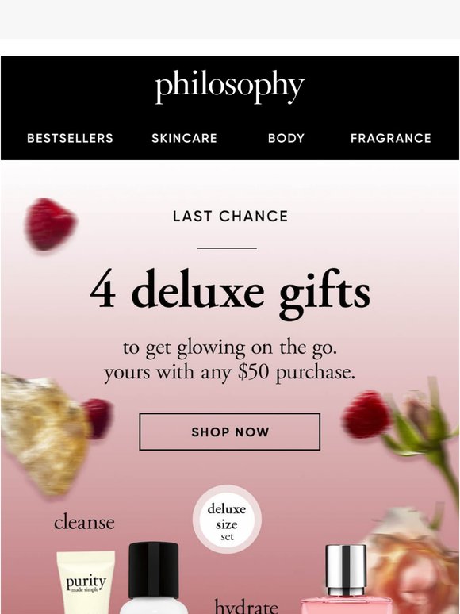This screenshot has width=460, height=614.
Task: Click the LAST CHANCE heading text
Action: (230, 216)
